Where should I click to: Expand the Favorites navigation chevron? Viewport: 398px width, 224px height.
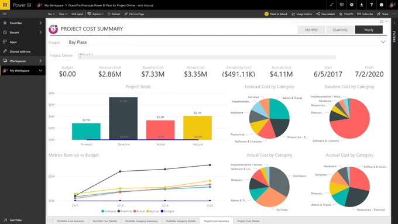pos(40,23)
